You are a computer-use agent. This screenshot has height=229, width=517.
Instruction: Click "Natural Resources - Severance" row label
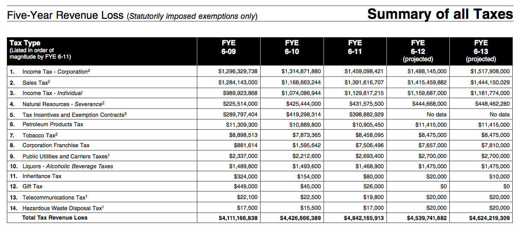tap(63, 104)
